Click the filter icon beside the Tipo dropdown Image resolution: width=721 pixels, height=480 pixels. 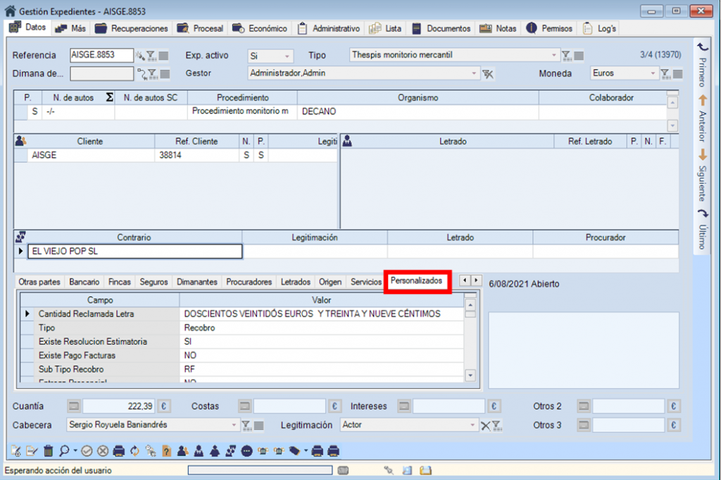[566, 56]
